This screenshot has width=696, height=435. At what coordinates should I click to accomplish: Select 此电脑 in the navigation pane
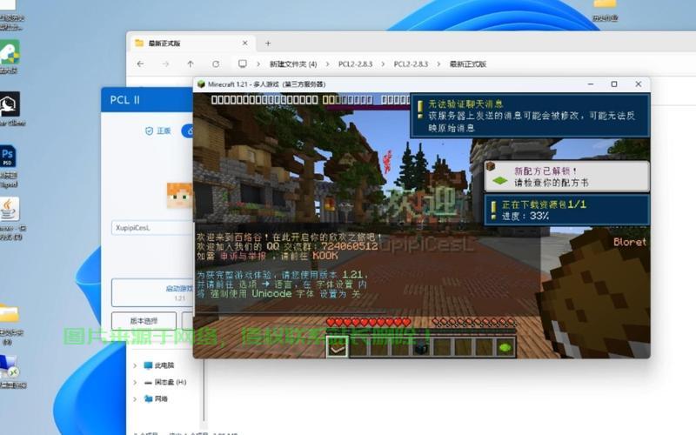coord(159,365)
